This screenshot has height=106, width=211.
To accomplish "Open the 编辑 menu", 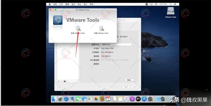I will [67, 4].
